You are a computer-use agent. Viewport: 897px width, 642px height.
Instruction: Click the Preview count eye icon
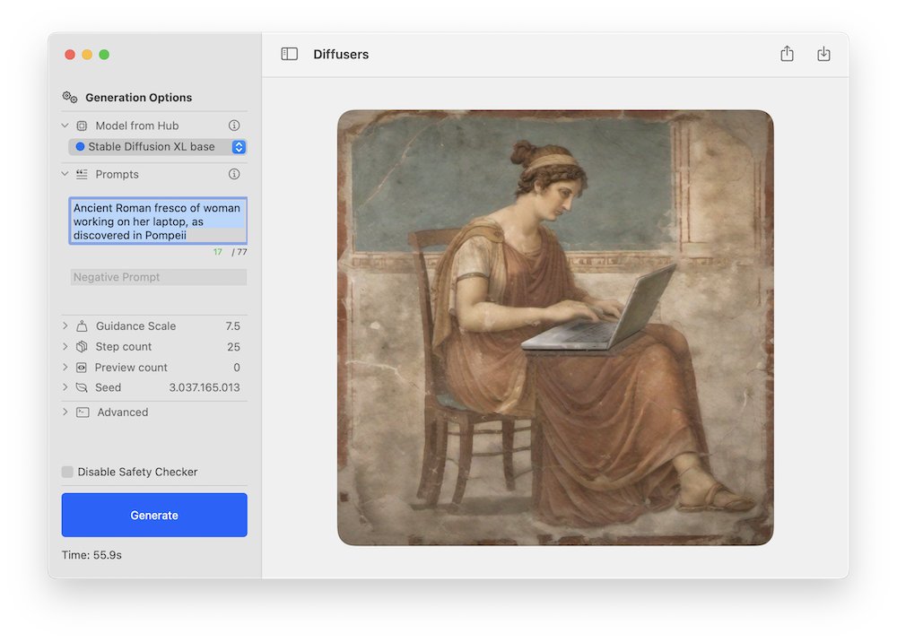82,367
